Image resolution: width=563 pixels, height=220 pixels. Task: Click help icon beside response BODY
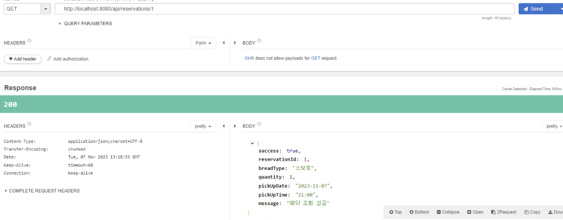(259, 124)
